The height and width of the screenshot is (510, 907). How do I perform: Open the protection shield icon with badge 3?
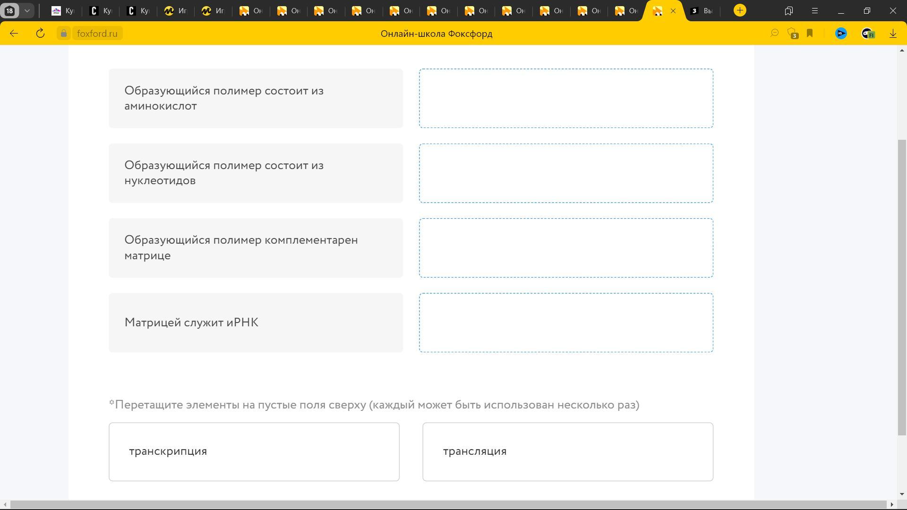pyautogui.click(x=792, y=34)
